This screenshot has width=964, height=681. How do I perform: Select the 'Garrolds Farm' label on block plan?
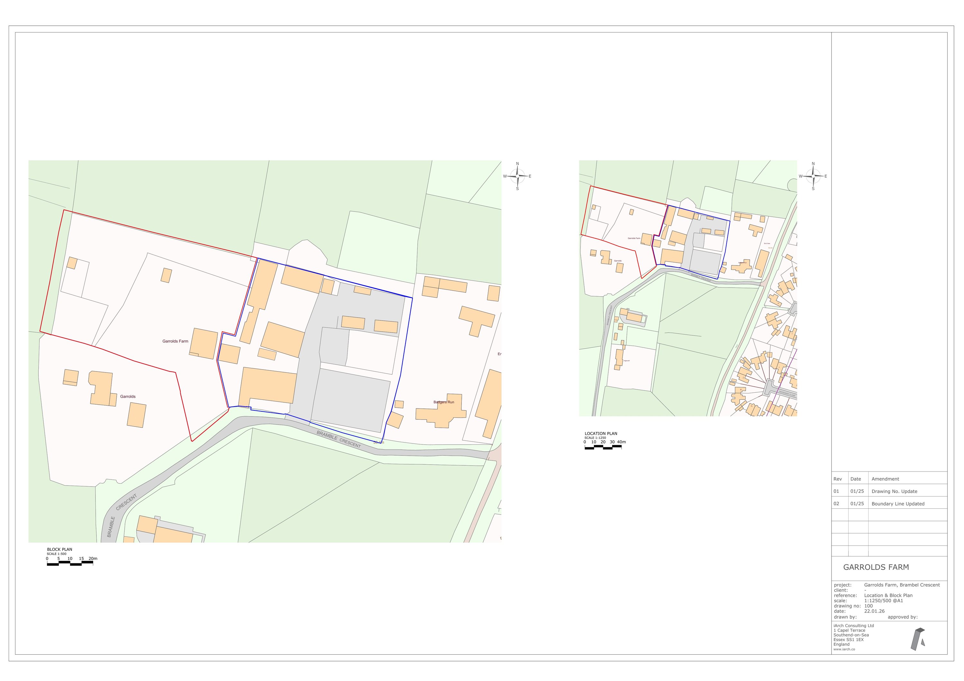coord(175,341)
